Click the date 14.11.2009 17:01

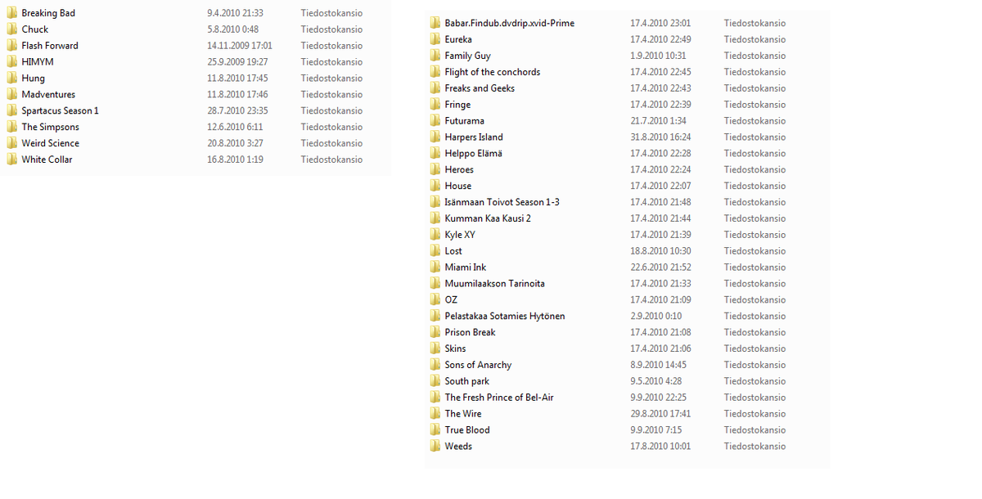point(240,46)
